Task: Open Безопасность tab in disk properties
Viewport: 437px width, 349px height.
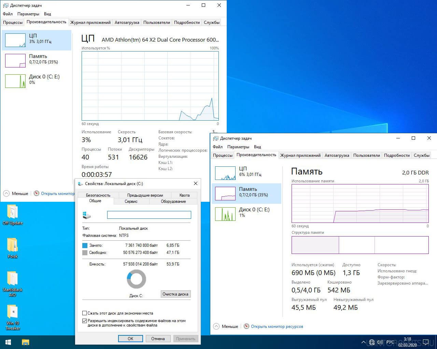Action: tap(98, 195)
